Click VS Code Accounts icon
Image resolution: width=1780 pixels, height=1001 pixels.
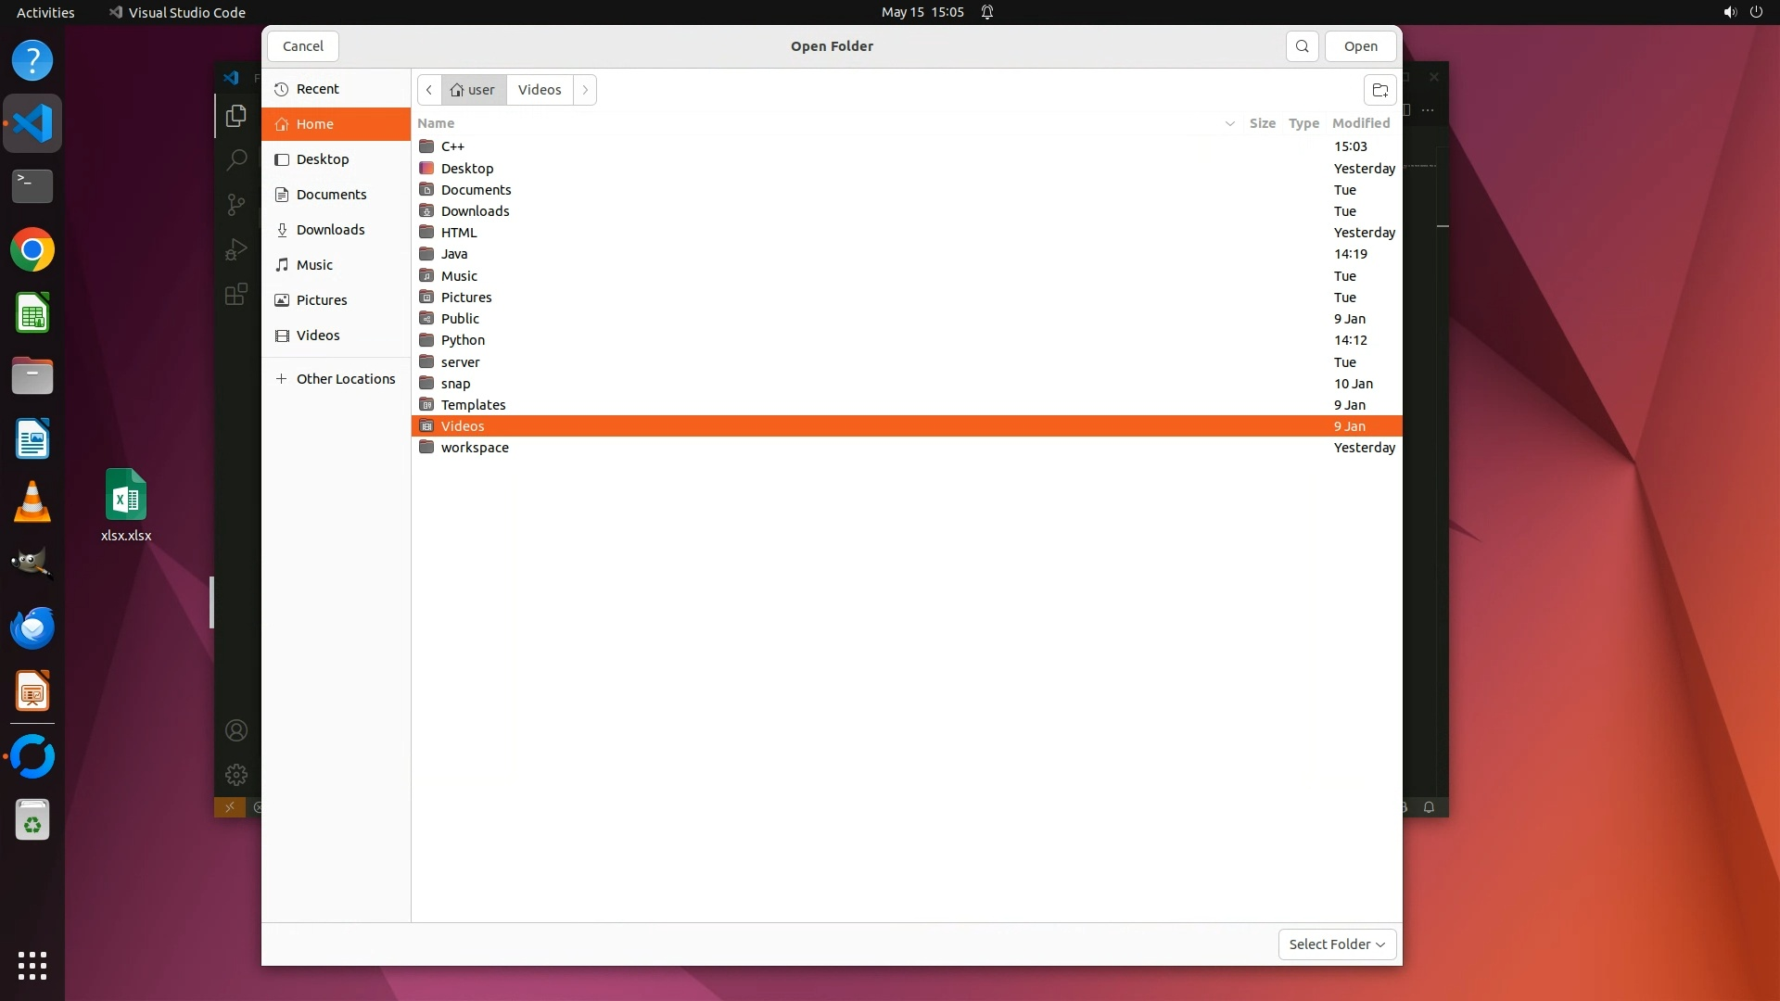pyautogui.click(x=236, y=730)
